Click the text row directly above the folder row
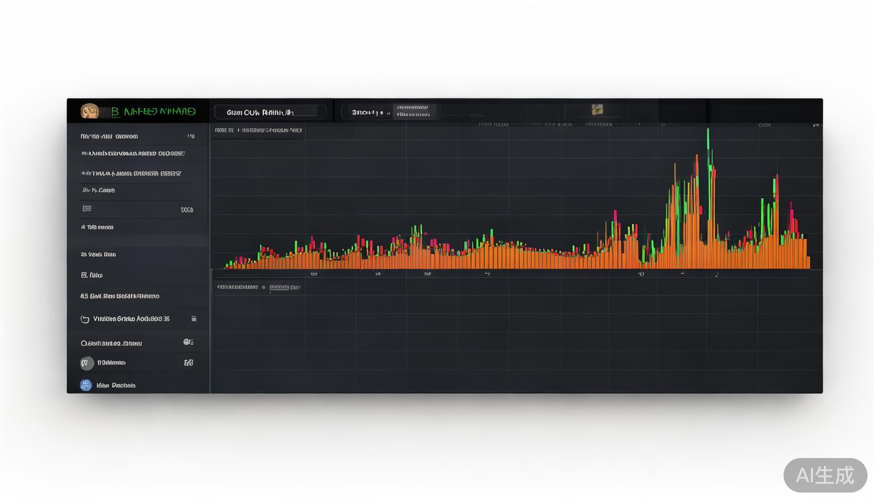Screen dimensions: 874x499 120,296
